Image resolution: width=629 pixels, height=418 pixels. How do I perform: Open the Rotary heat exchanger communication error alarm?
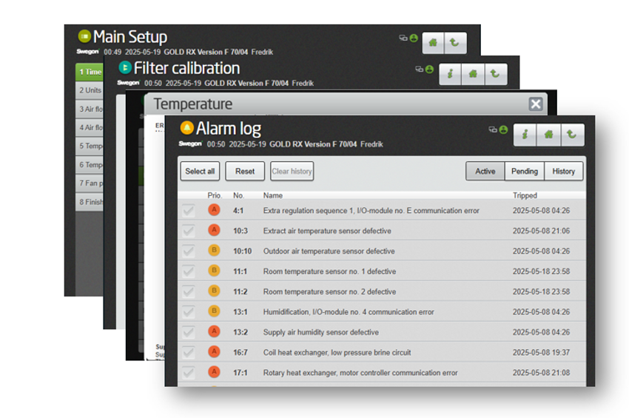360,373
